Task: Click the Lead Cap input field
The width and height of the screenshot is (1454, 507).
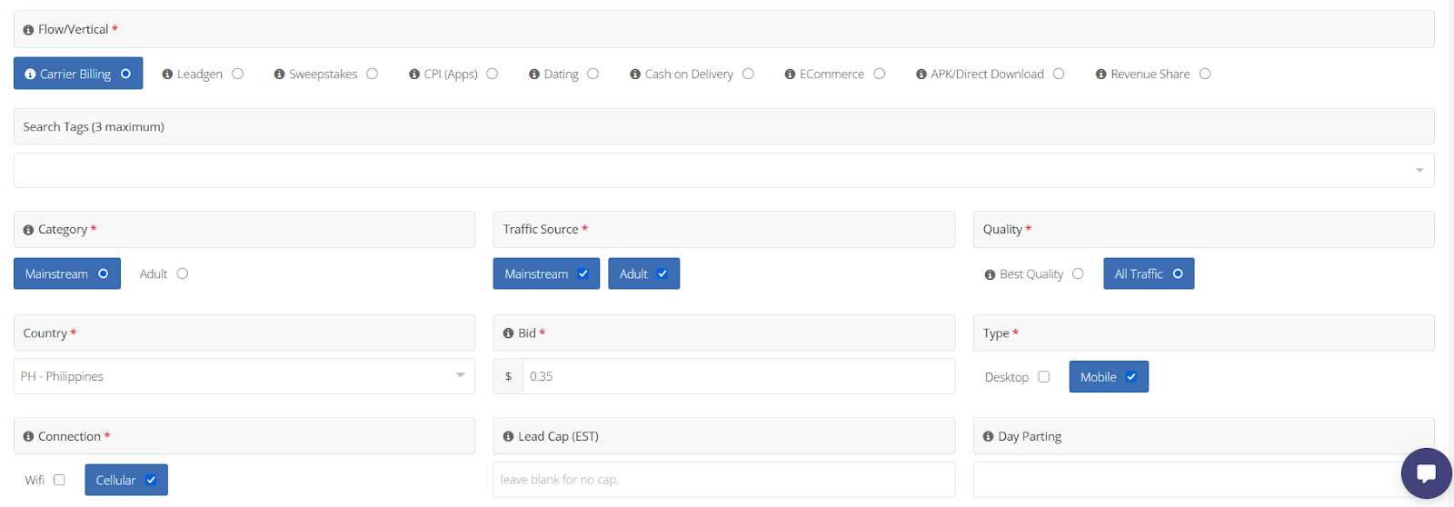Action: click(x=723, y=480)
